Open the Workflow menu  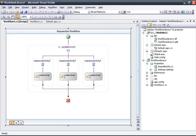tap(52, 7)
